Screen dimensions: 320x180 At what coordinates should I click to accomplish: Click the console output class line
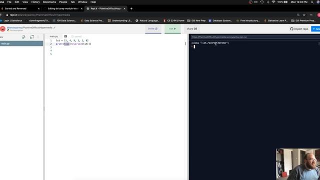[x=210, y=43]
